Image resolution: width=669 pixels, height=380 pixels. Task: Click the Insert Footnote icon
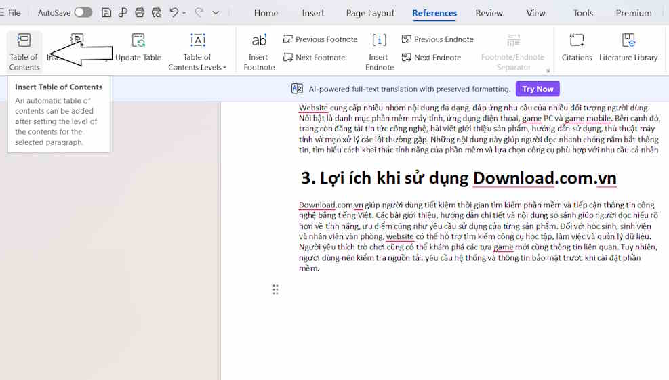tap(259, 40)
